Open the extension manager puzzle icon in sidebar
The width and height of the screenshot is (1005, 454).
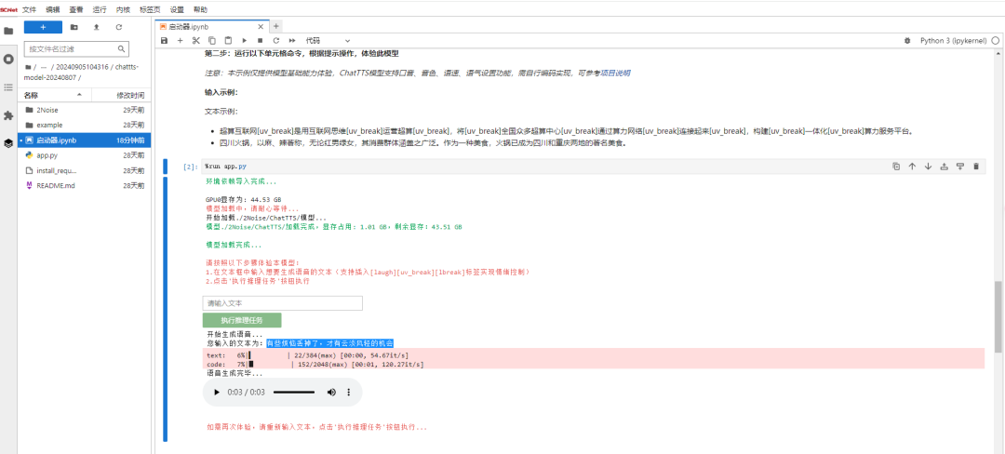coord(8,114)
